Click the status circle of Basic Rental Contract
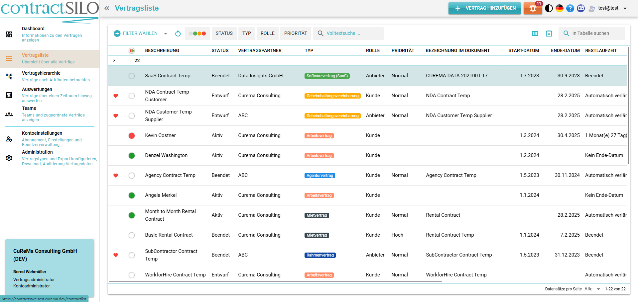Screen dimensions: 638x302 pos(132,235)
